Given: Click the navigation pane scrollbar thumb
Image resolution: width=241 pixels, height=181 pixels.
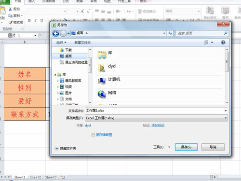Looking at the screenshot, I should click(x=90, y=65).
